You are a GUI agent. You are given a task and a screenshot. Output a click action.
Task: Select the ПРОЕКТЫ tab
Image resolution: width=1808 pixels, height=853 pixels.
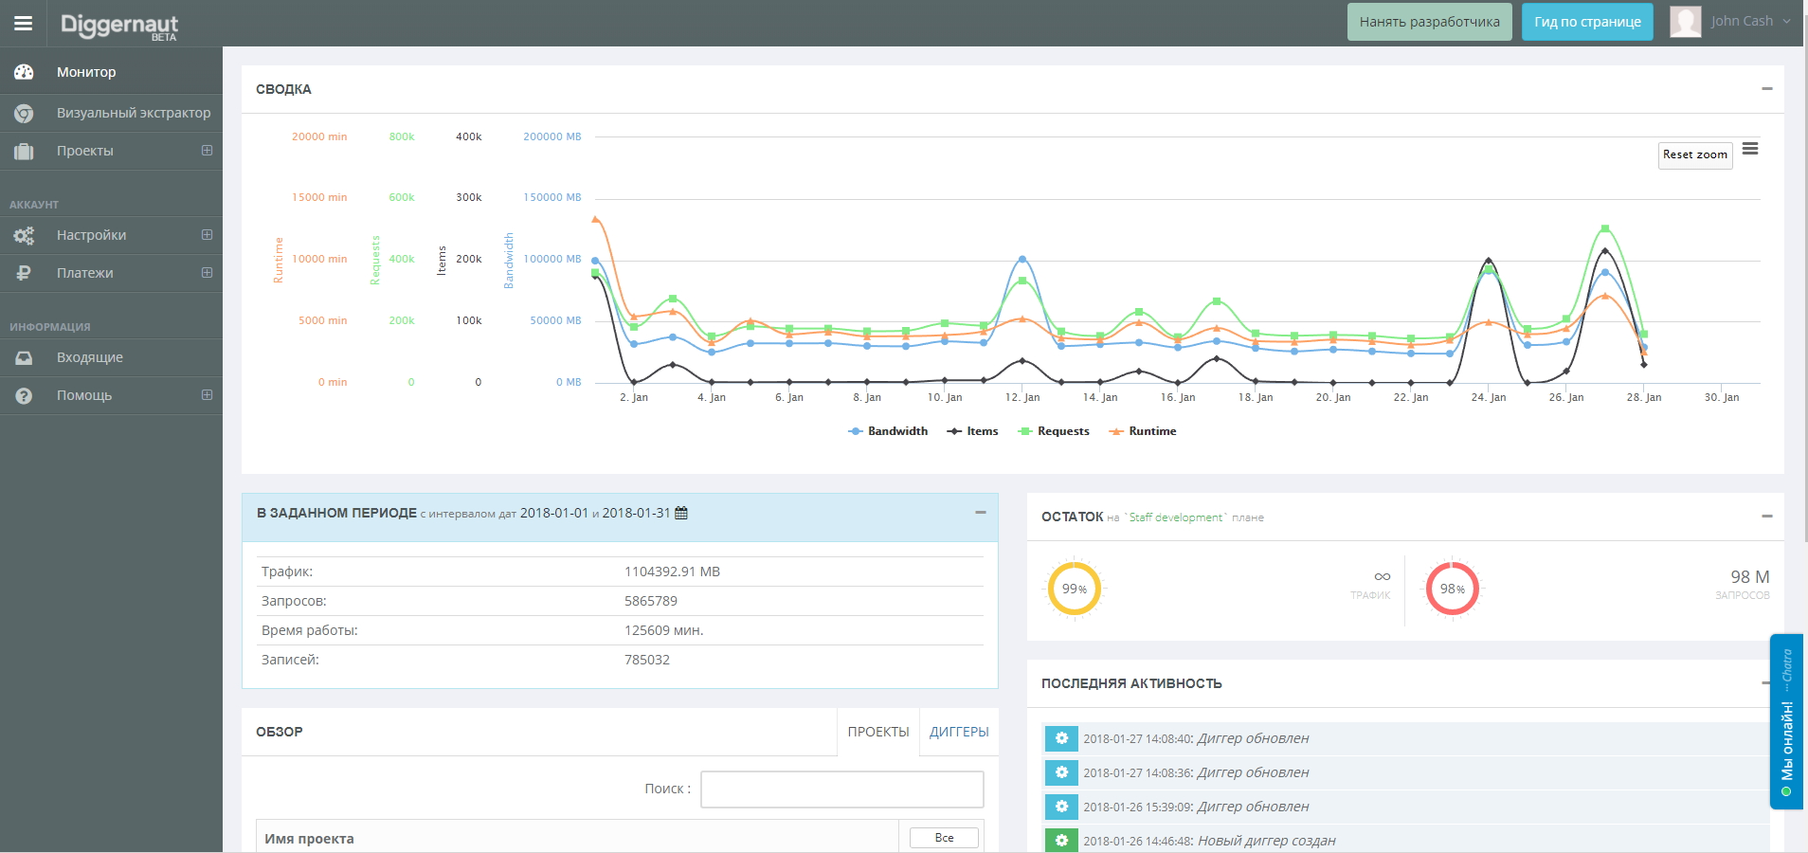(877, 732)
